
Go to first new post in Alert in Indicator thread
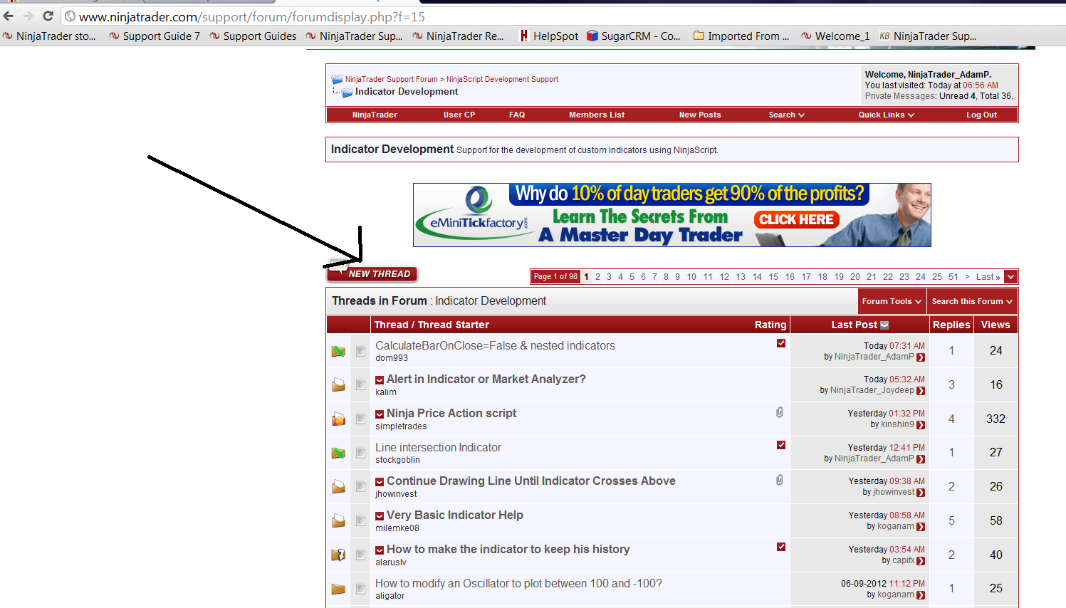380,380
